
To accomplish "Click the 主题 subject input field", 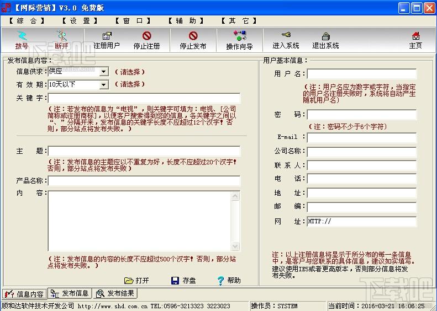I will (144, 151).
